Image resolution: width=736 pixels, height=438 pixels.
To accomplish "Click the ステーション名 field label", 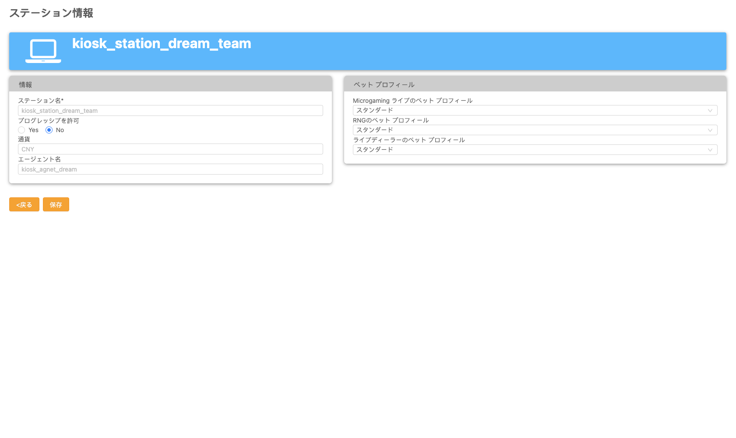I will tap(41, 101).
